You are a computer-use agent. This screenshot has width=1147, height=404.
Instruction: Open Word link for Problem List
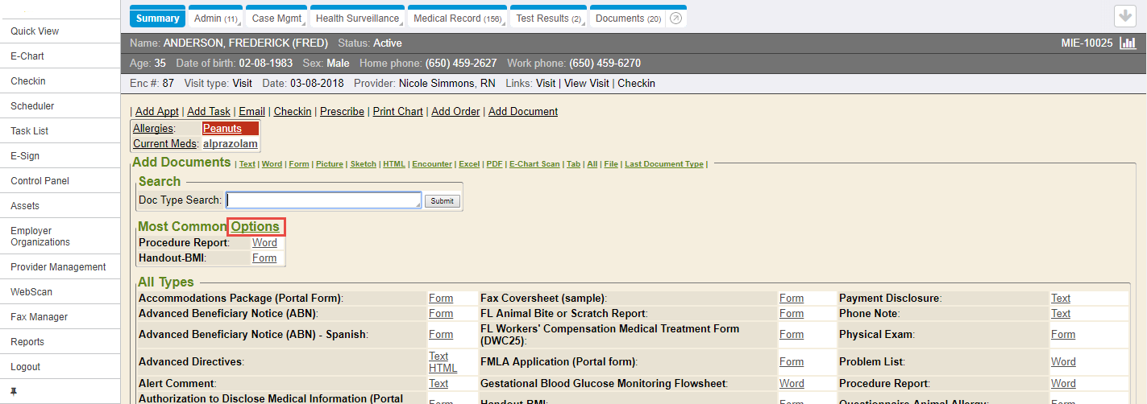click(x=1063, y=362)
